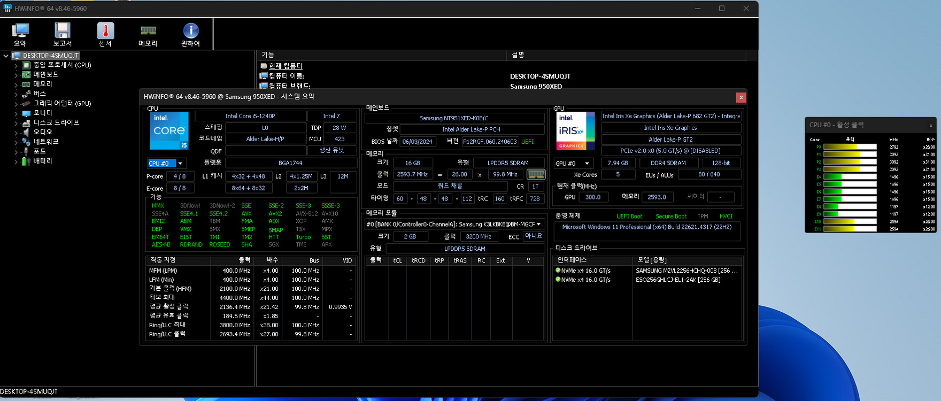Click the 설명 column header
Viewport: 941px width, 401px height.
[626, 55]
